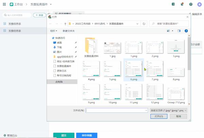Focus the 文件名 input field
This screenshot has width=204, height=138.
(117, 111)
